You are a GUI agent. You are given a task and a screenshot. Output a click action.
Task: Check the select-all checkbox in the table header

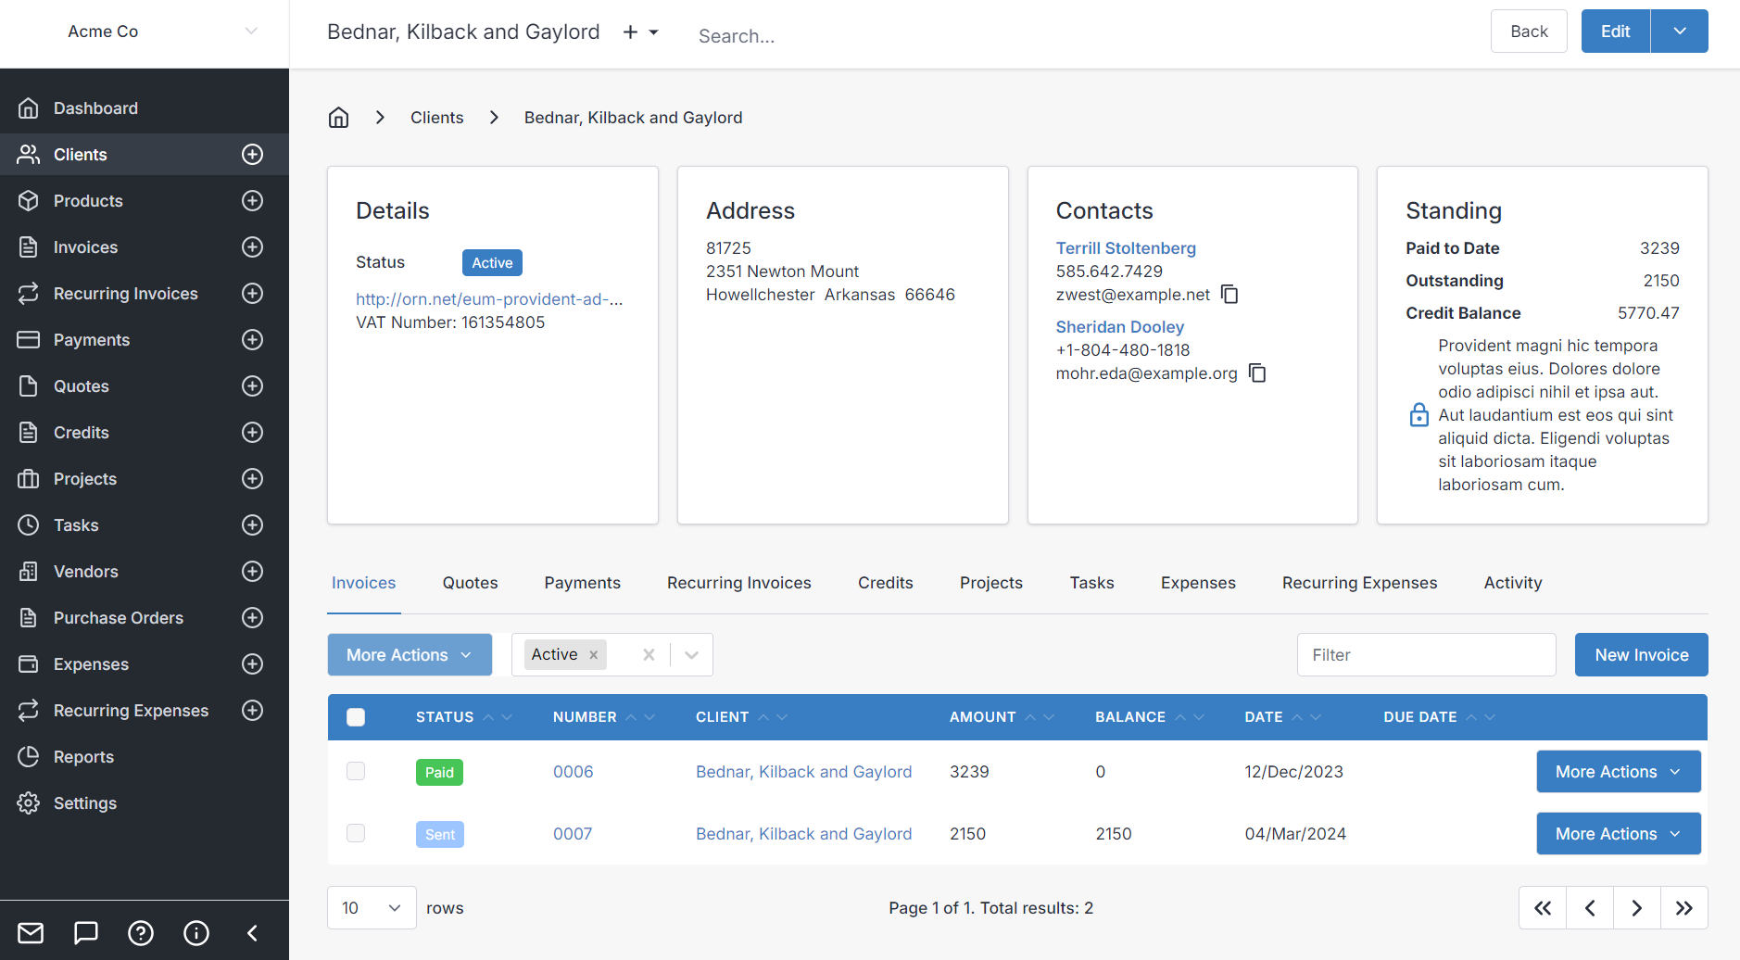[356, 716]
